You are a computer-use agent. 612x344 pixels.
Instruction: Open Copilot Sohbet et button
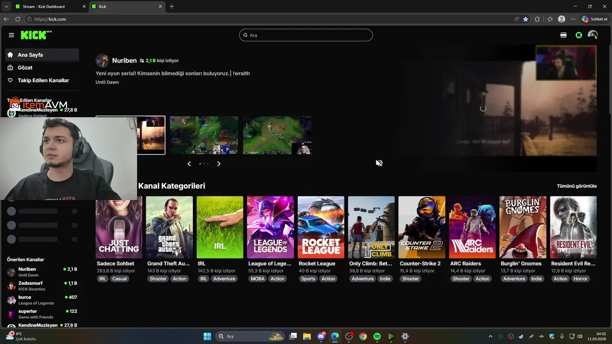click(x=595, y=19)
